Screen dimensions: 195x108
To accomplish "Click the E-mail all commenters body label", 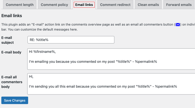I will point(12,82).
